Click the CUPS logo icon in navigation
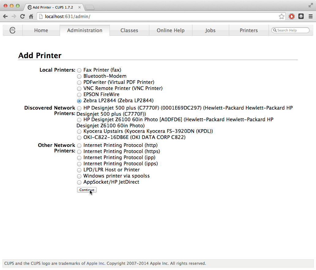This screenshot has height=270, width=316. point(13,30)
